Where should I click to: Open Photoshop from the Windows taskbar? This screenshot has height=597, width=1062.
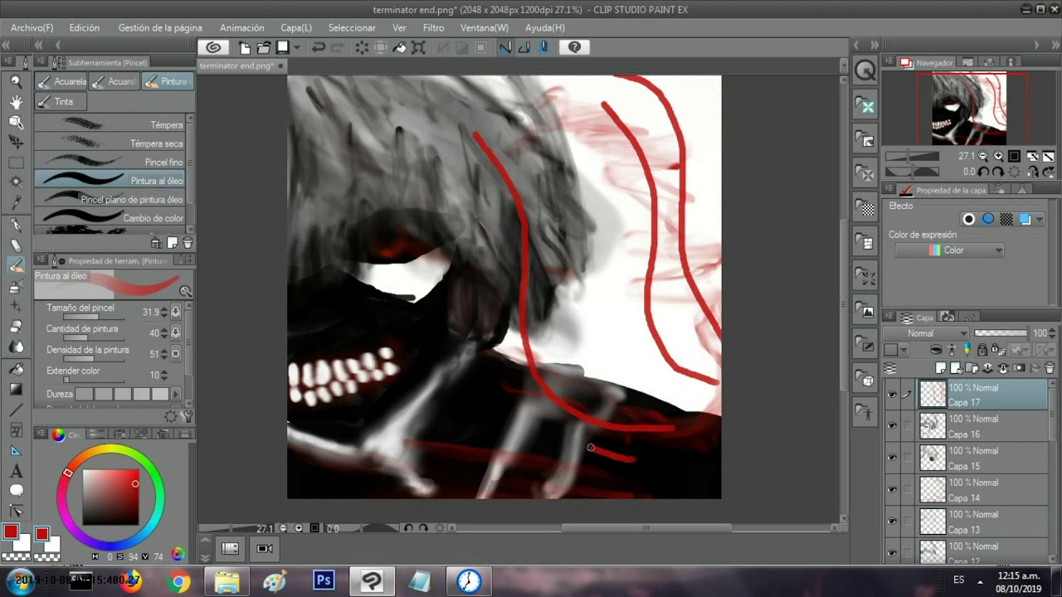[324, 581]
